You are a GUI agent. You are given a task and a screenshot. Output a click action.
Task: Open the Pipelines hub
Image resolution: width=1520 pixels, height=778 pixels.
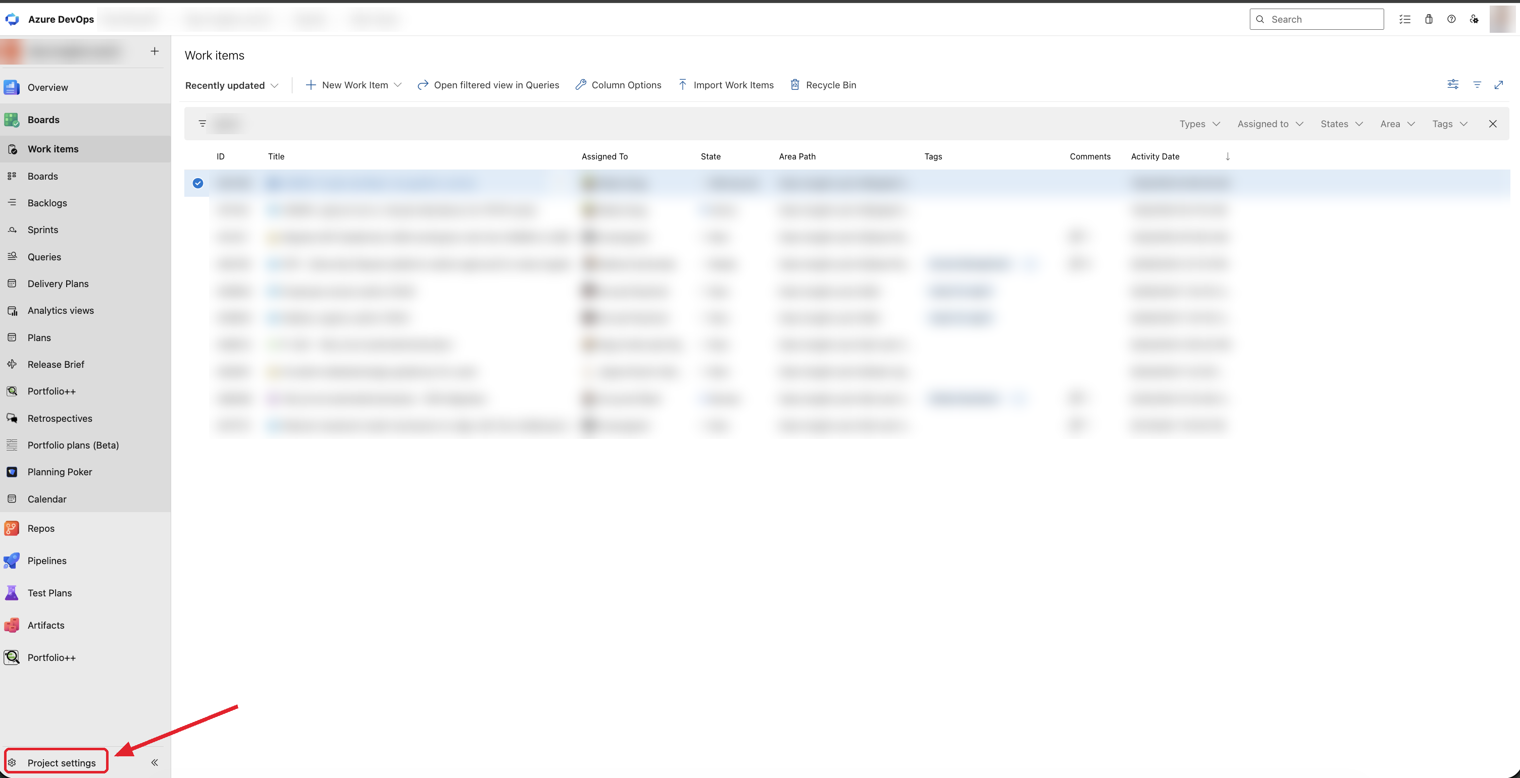click(x=85, y=561)
